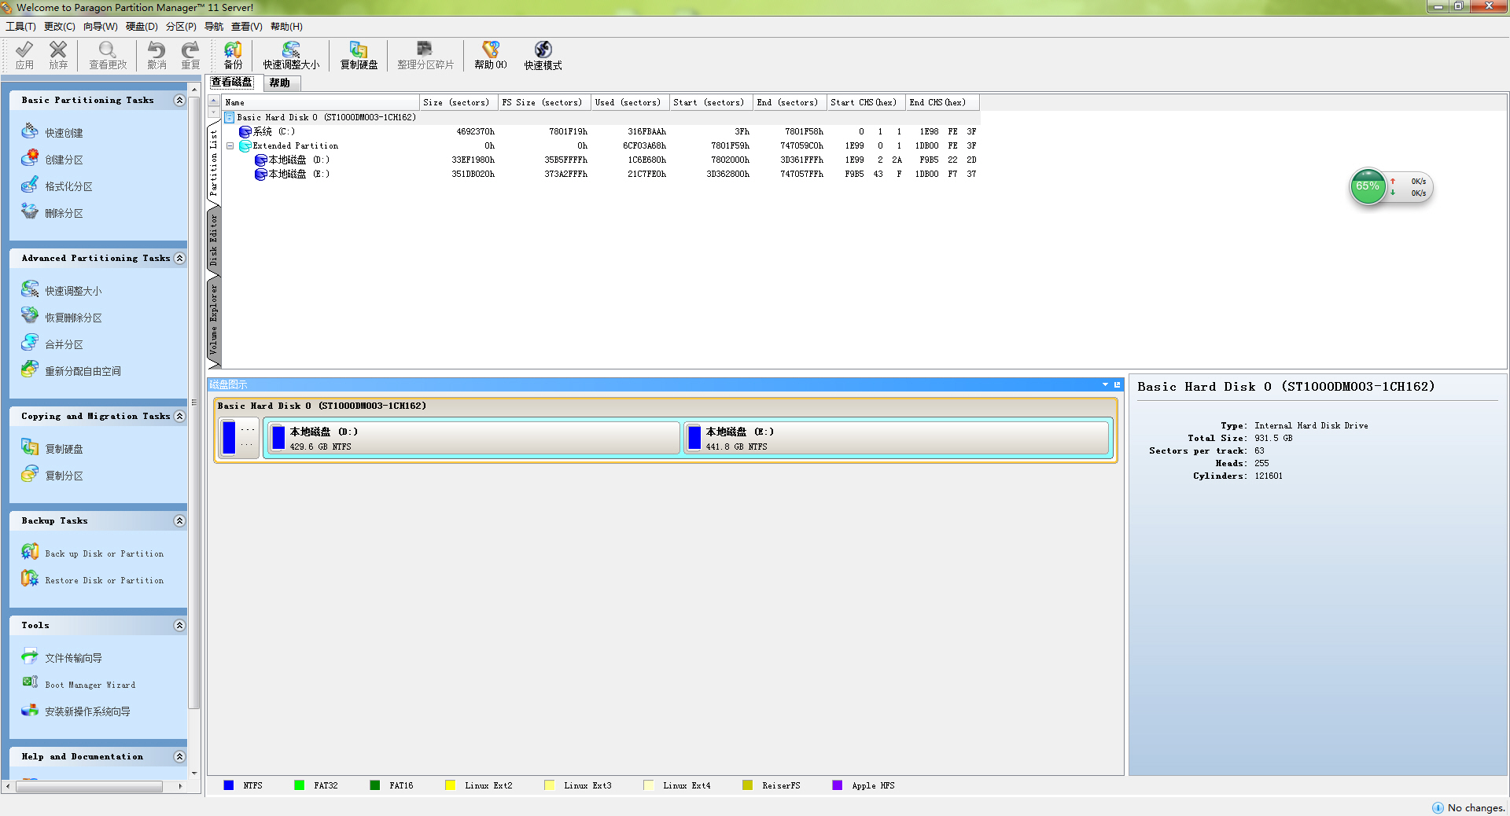
Task: Open the 备份 (Backup) toolbar icon
Action: click(x=233, y=55)
